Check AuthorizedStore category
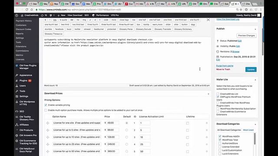Viewport: 278px width, 156px height. [x=220, y=143]
